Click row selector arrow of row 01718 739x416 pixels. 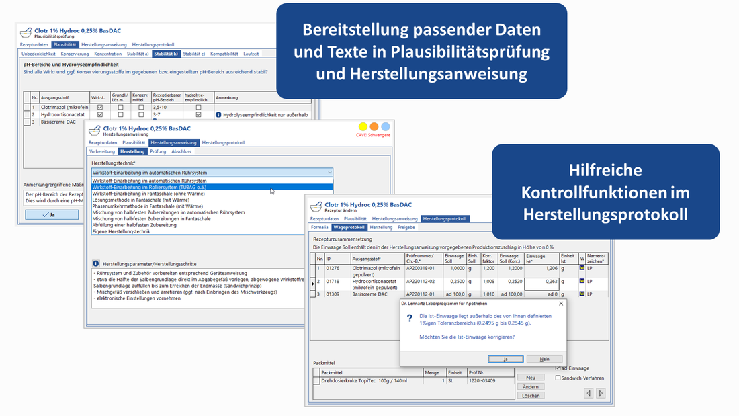pyautogui.click(x=312, y=284)
